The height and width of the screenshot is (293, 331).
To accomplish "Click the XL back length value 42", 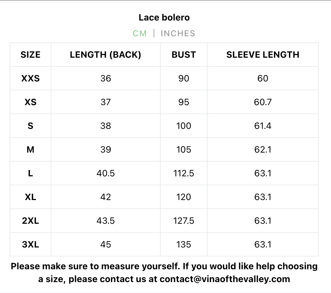I will pos(106,197).
